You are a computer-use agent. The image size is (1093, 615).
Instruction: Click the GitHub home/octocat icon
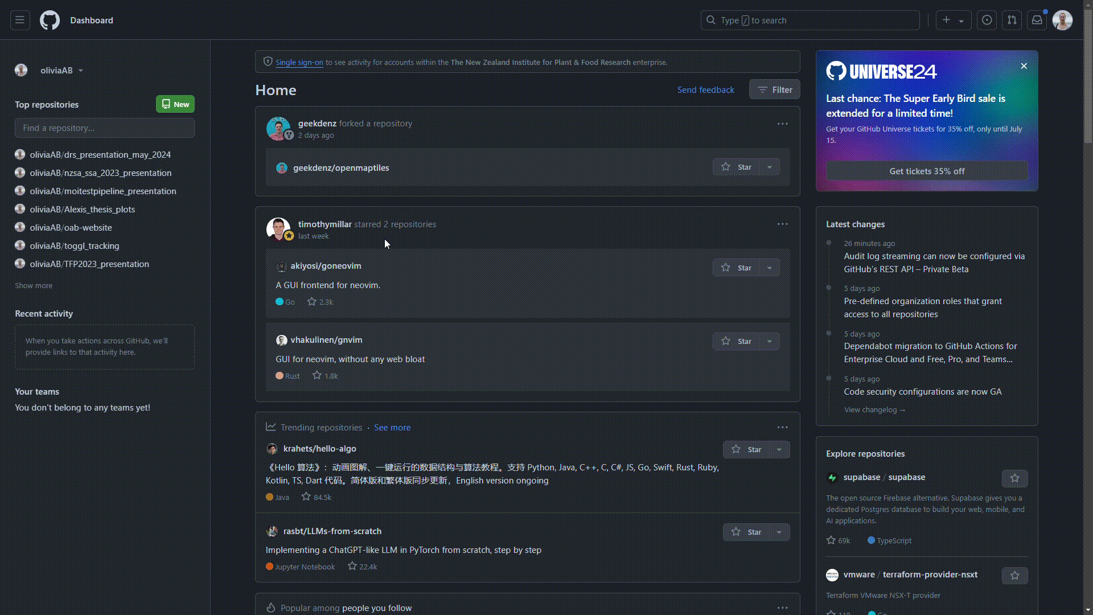(x=50, y=20)
